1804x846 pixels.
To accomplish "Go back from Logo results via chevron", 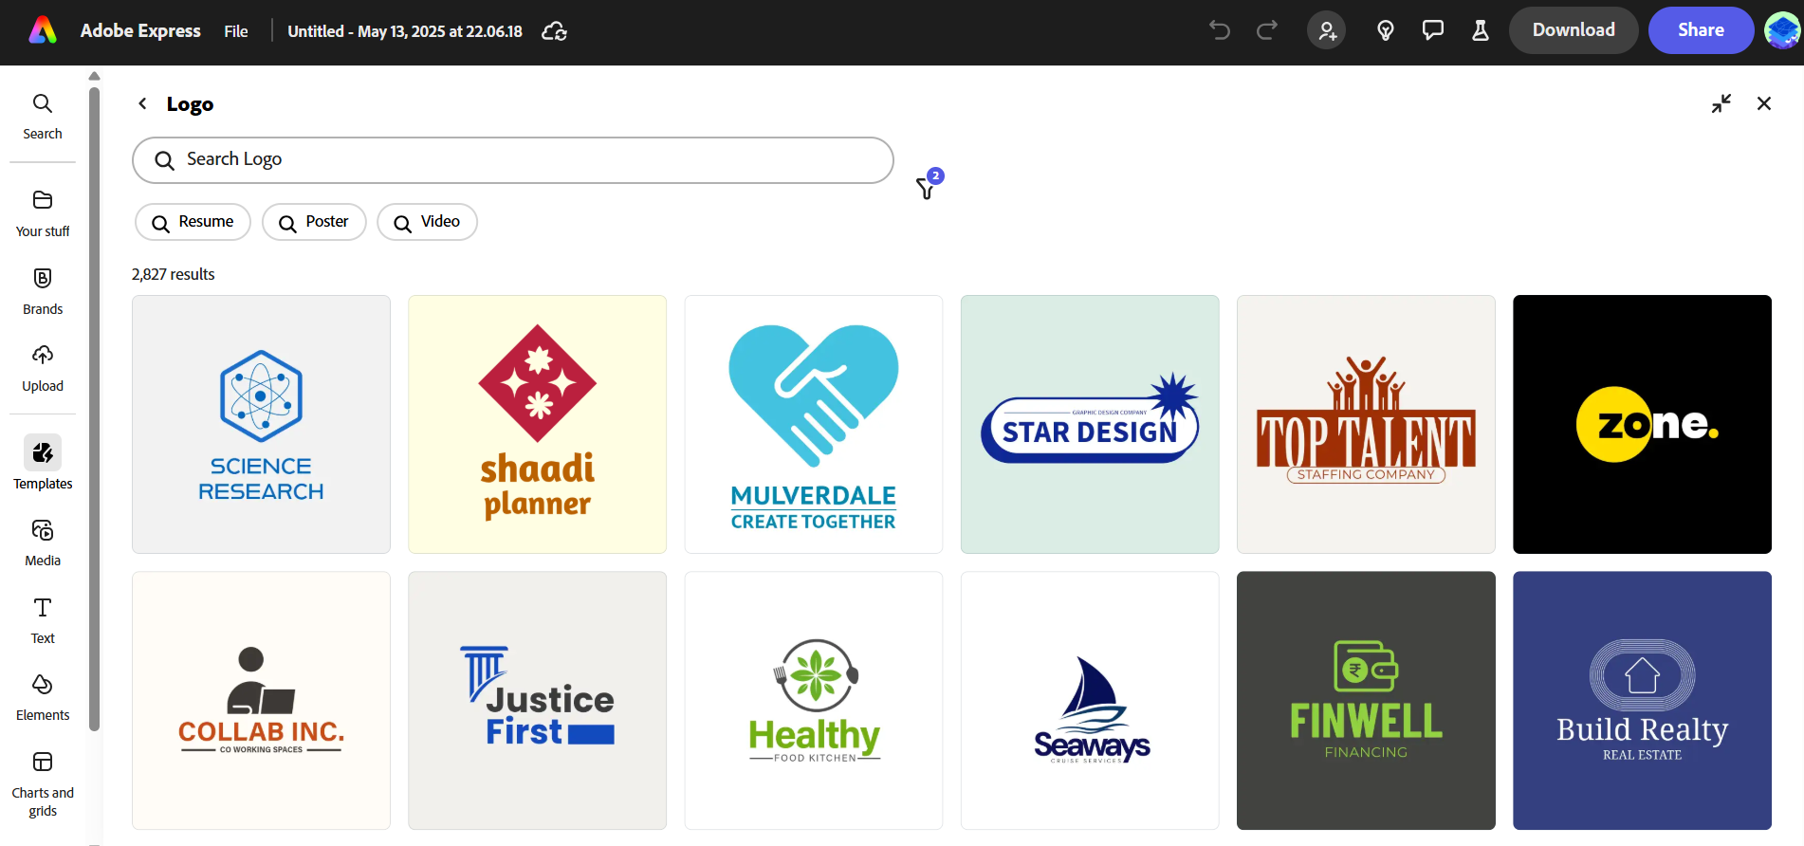I will click(141, 103).
